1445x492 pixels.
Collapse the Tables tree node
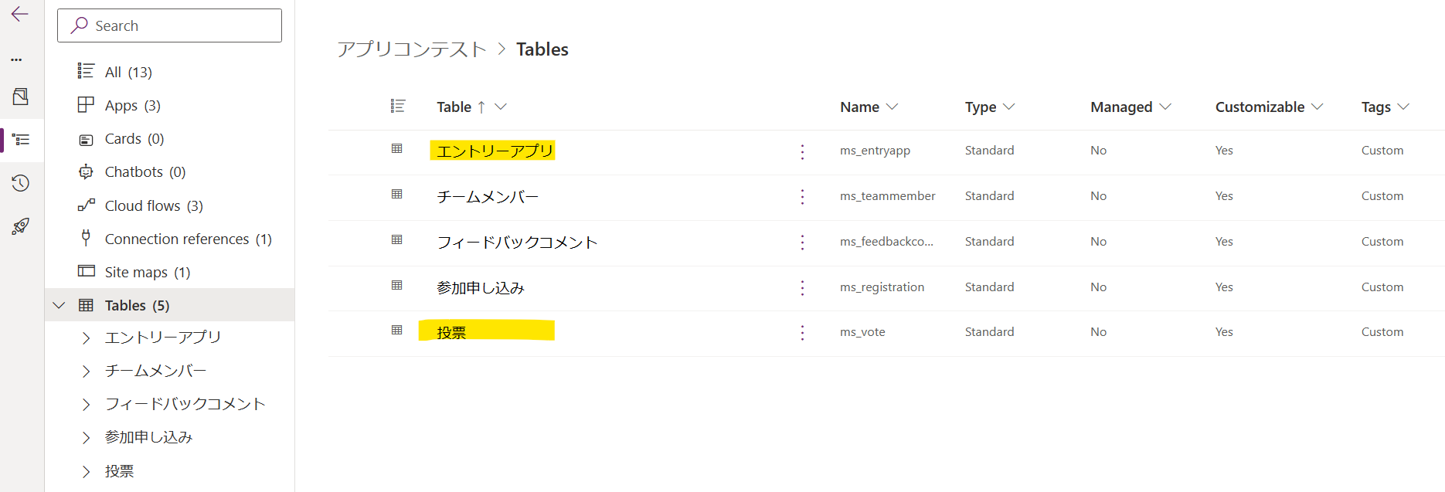click(59, 305)
